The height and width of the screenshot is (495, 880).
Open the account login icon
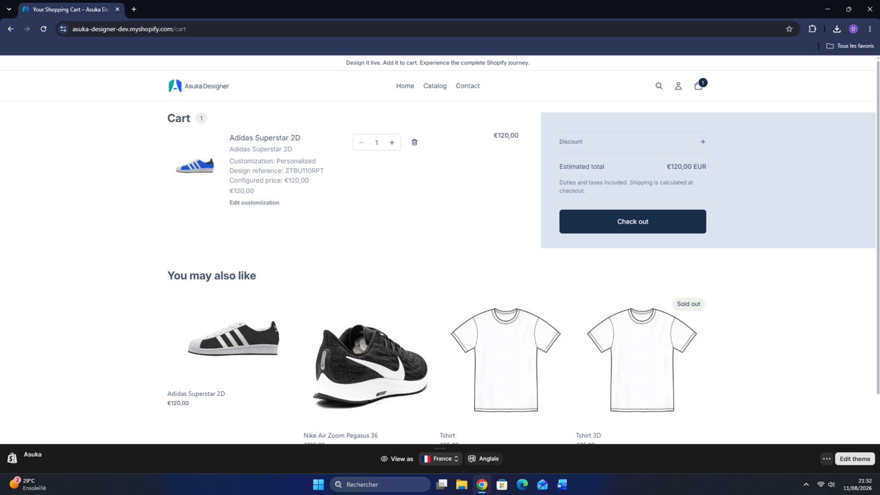pos(678,86)
